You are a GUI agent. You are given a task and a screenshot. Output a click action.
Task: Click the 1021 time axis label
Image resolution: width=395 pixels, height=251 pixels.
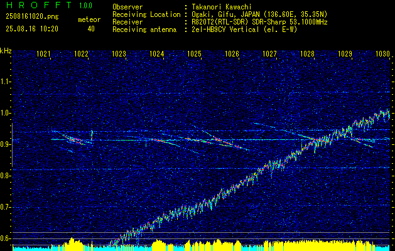point(43,53)
